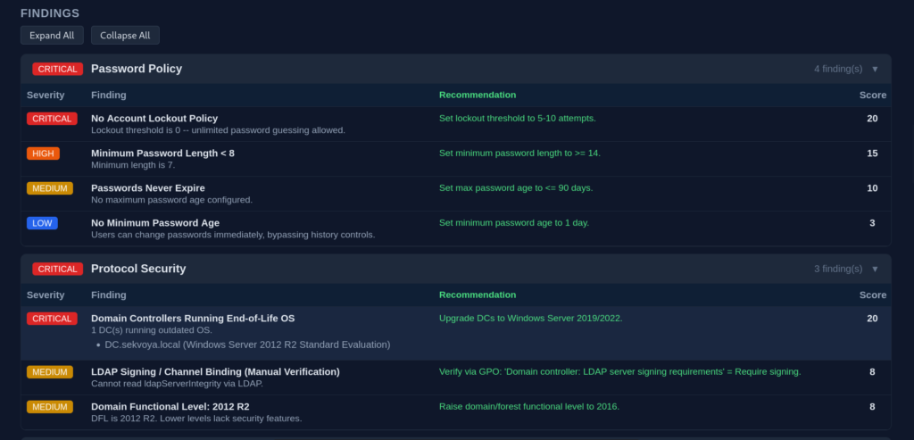The image size is (914, 440).
Task: Click the Collapse All button
Action: 125,35
